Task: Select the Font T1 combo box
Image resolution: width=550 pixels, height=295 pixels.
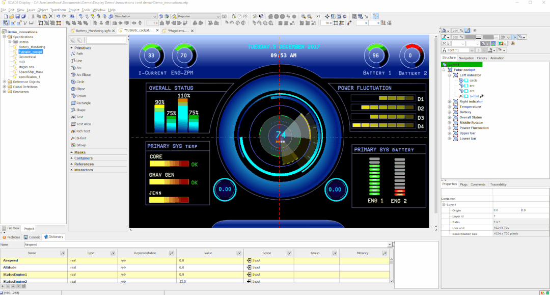Action: point(459,49)
